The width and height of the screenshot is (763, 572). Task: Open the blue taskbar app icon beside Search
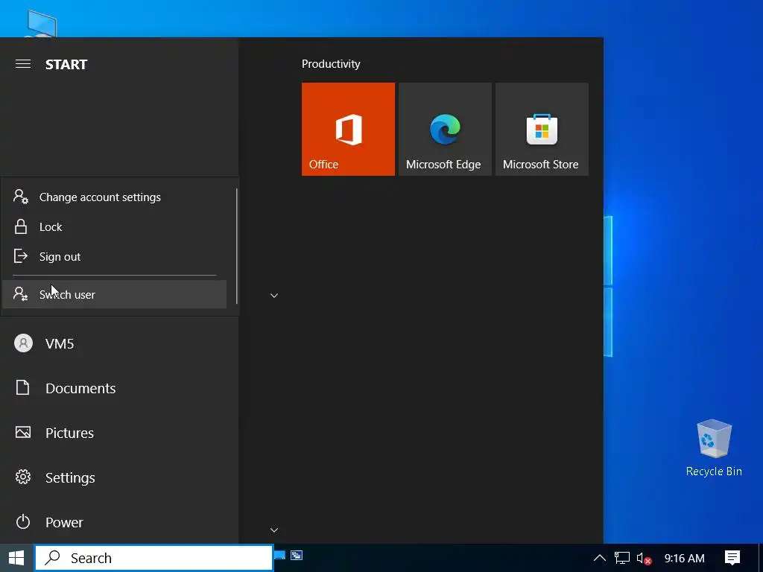tap(280, 555)
